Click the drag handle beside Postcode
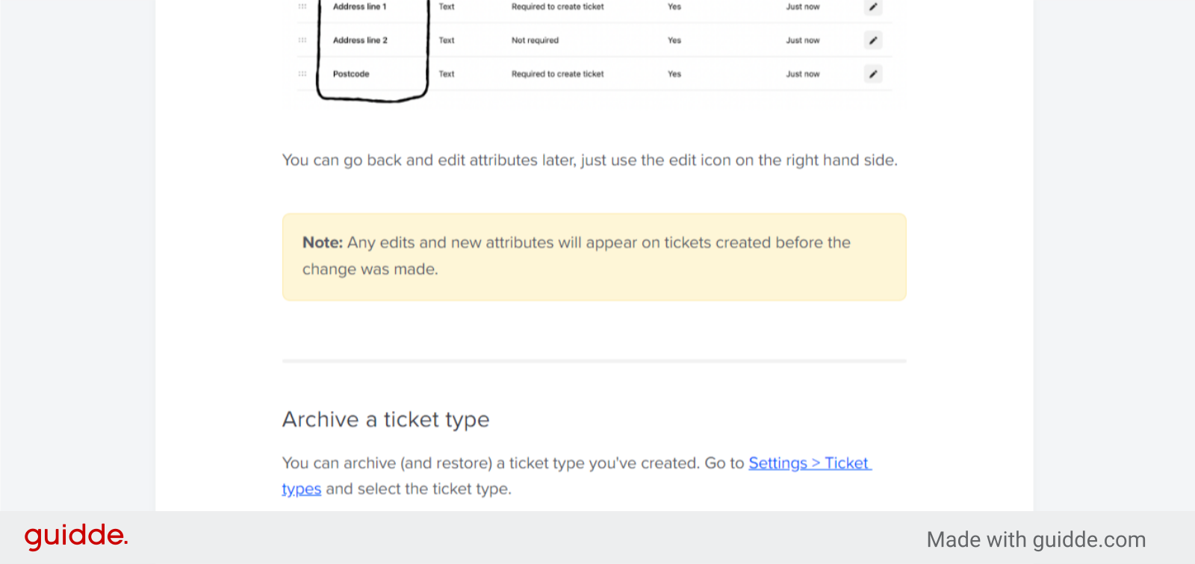This screenshot has height=564, width=1195. coord(302,74)
